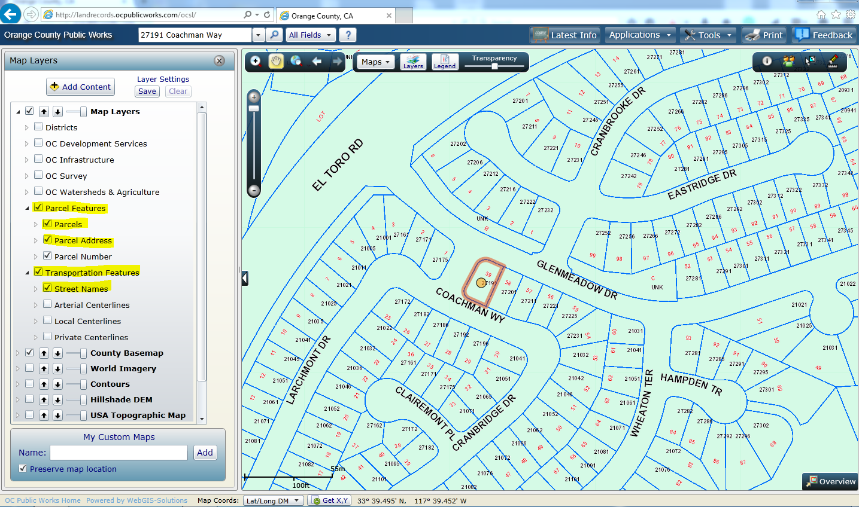The width and height of the screenshot is (859, 507).
Task: Expand the County Basemap layer
Action: coord(18,353)
